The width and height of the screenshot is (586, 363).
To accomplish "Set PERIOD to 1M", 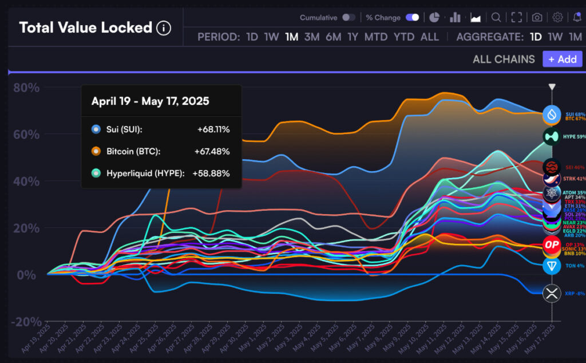I will (x=291, y=37).
